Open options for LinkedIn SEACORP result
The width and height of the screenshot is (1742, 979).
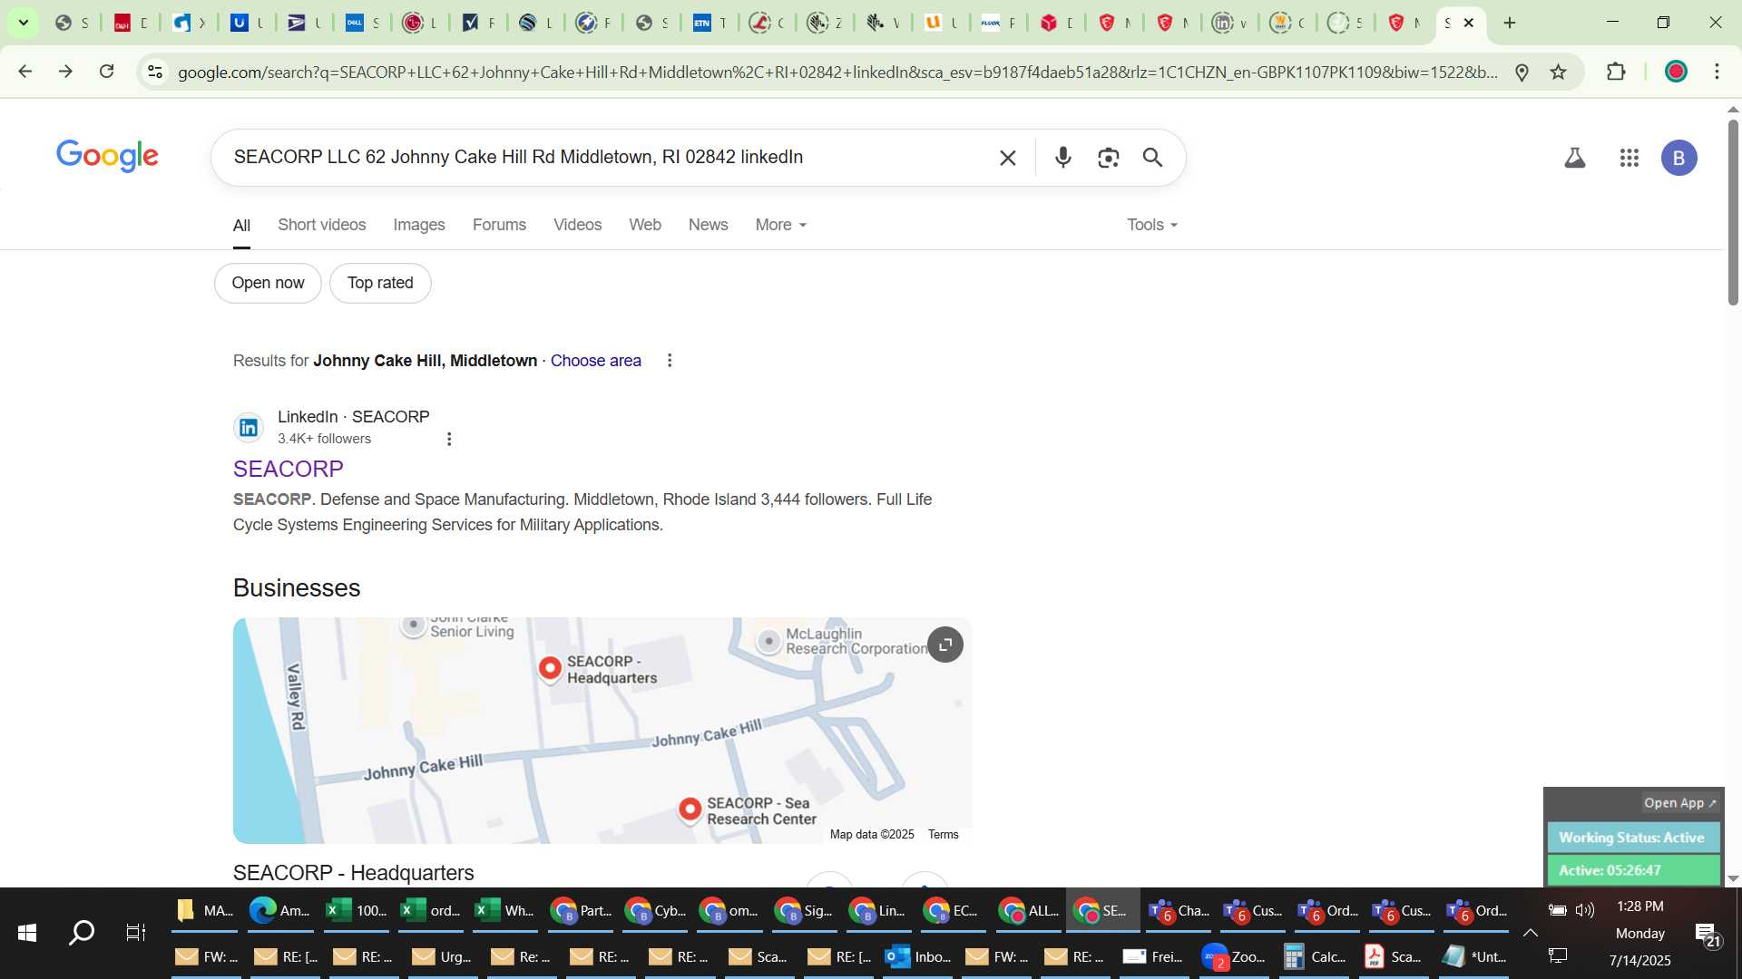[449, 439]
